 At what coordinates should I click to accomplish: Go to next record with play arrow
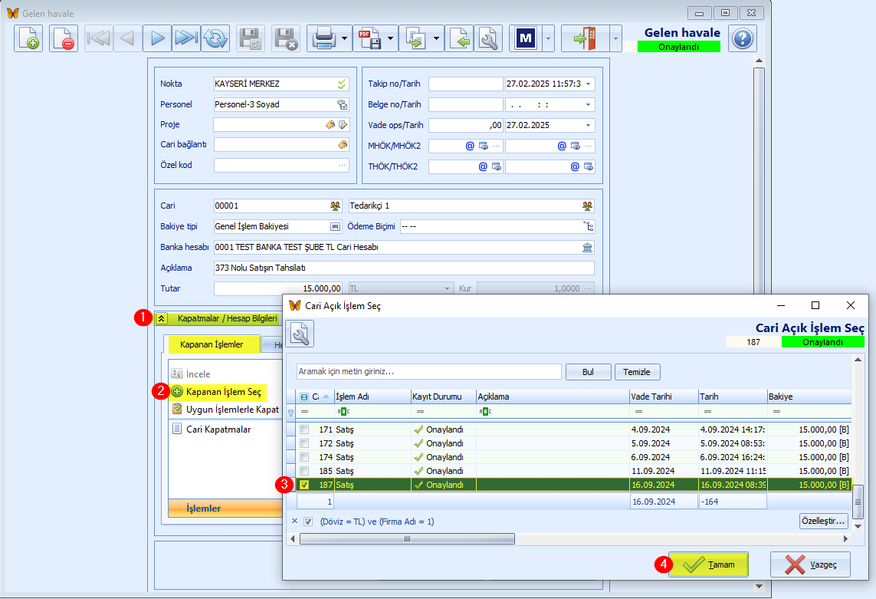tap(157, 38)
